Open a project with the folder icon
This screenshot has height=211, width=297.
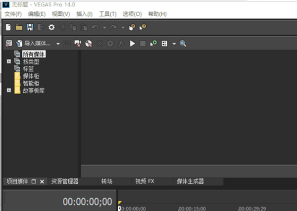tap(19, 27)
